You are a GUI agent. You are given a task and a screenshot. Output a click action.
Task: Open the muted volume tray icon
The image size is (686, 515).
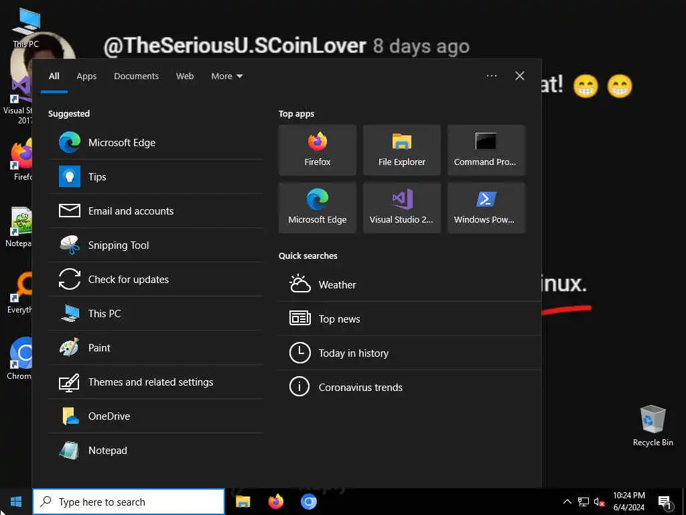click(600, 502)
